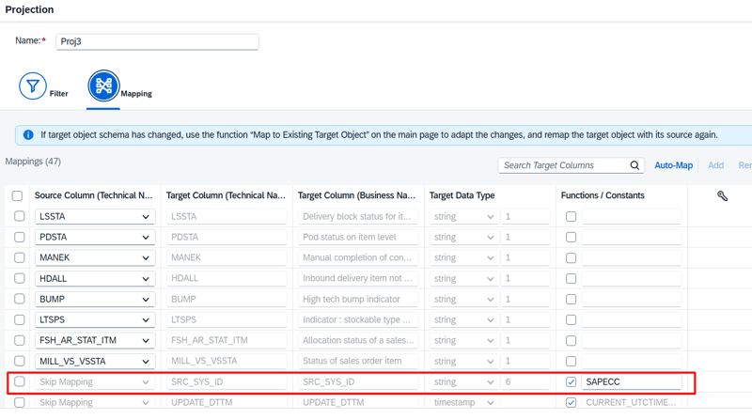Viewport: 752px width, 419px height.
Task: Click the projection Name input field
Action: (x=157, y=41)
